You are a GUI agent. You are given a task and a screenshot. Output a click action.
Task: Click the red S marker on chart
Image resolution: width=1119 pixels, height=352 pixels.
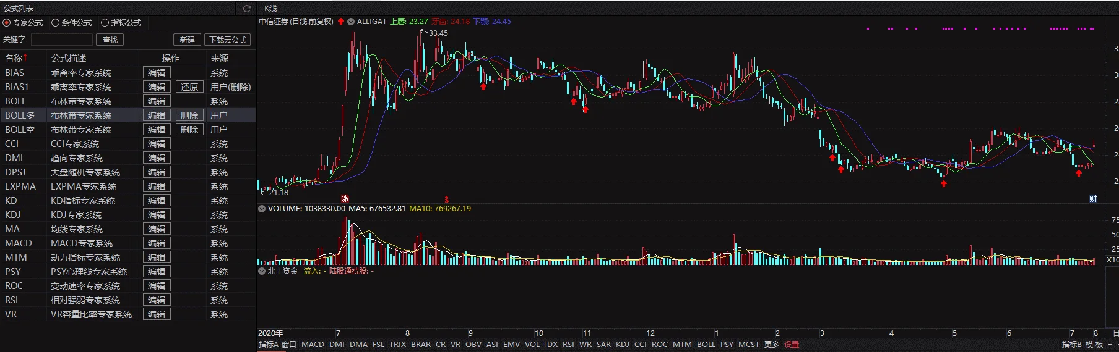point(447,199)
